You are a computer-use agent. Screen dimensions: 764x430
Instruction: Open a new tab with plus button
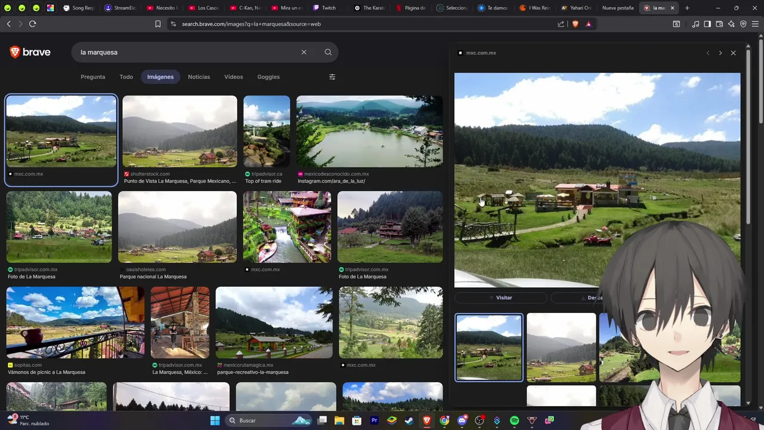687,8
